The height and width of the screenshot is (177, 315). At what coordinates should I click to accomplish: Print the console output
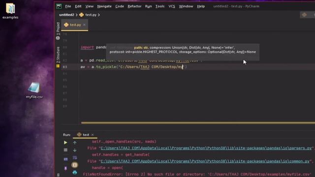75,173
